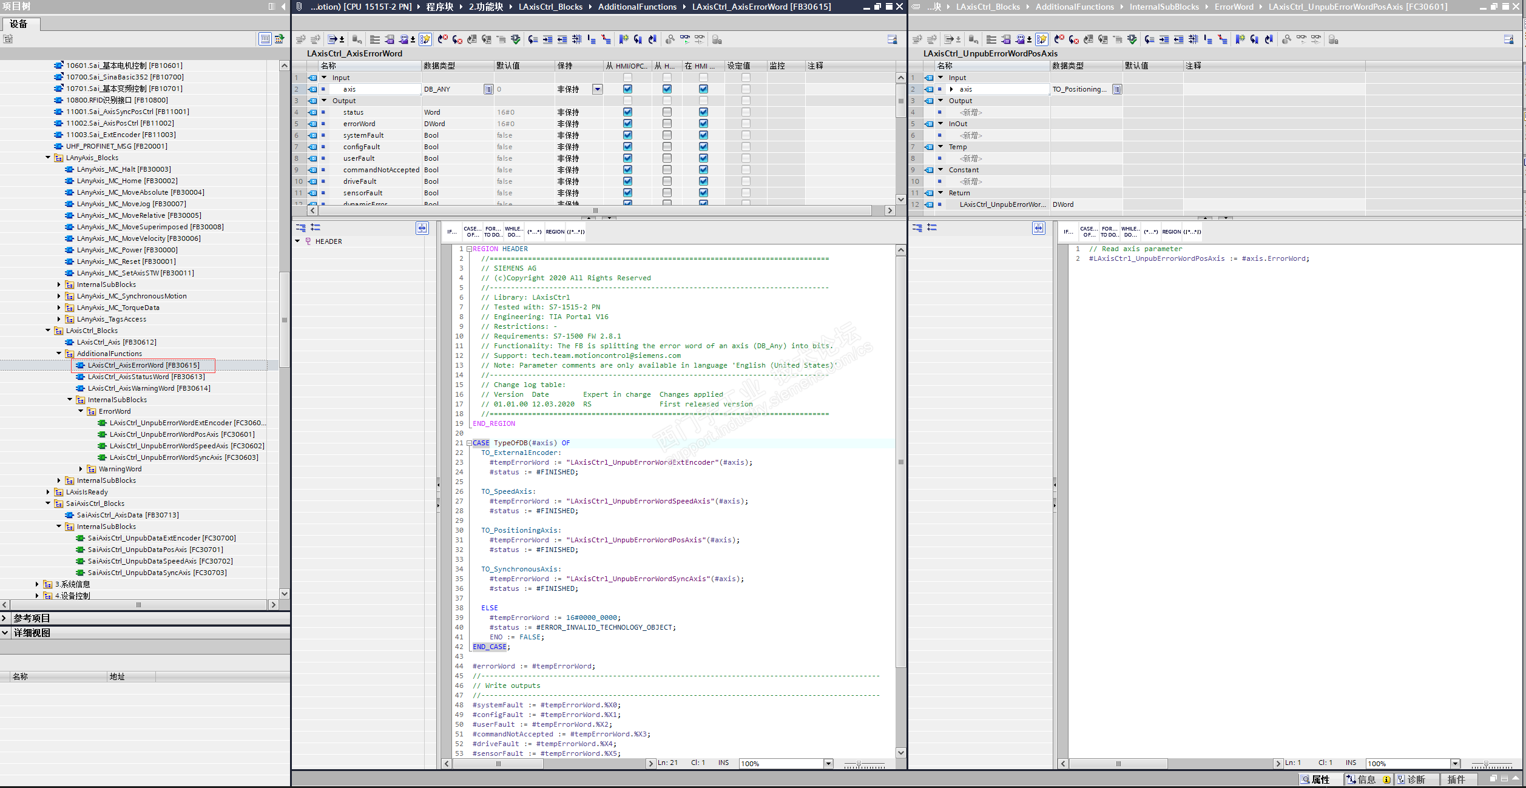
Task: Open the 诊断 tab in bottom bar
Action: 1416,780
